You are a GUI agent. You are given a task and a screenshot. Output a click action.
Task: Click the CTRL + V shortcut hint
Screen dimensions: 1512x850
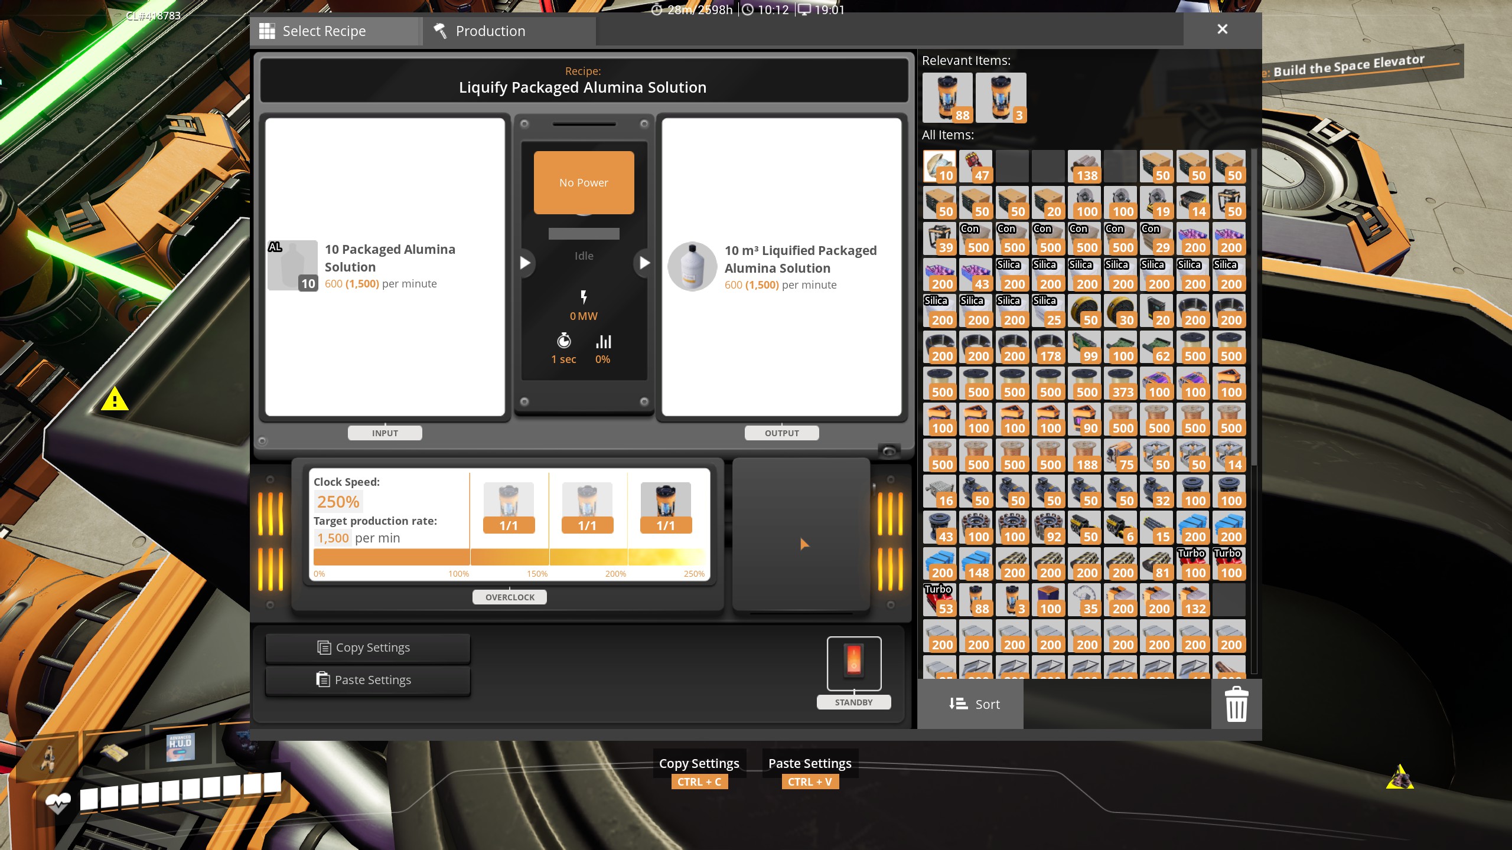coord(810,782)
